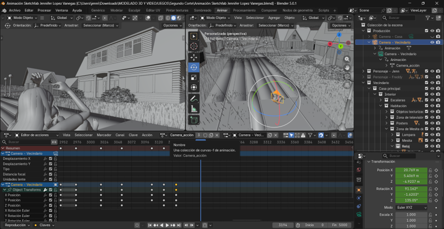Hide Camera - Vecindario with eye icon

(x=432, y=42)
